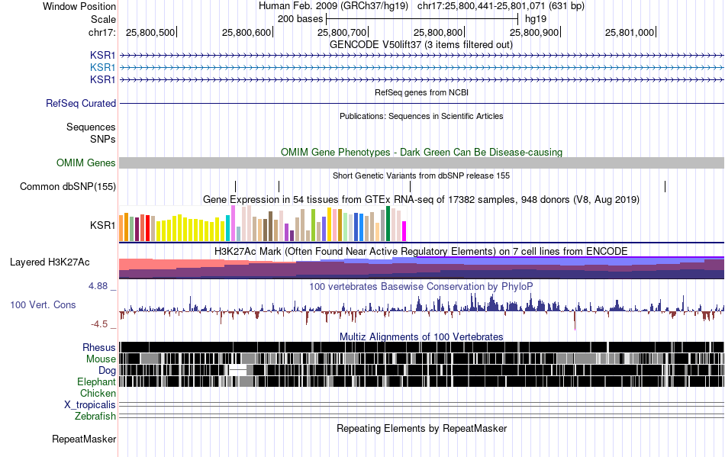This screenshot has height=457, width=725.
Task: Open Short Genetic Variants from dbSNP title
Action: [421, 175]
